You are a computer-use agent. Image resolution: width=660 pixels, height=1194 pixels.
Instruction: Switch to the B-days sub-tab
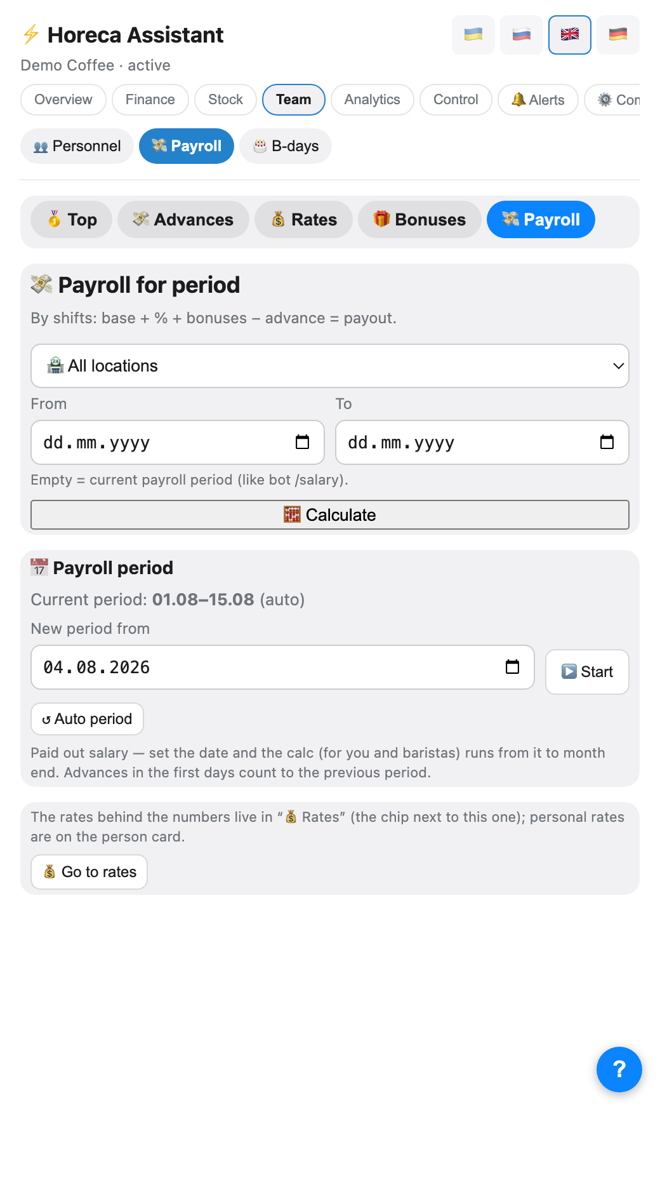(286, 146)
